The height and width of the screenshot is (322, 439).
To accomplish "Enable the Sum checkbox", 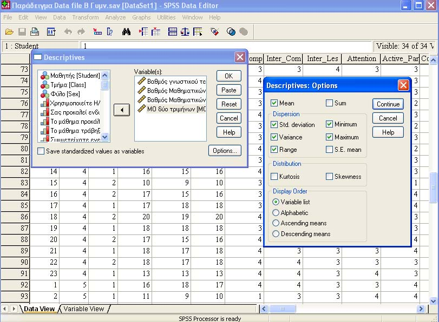I will coord(329,103).
